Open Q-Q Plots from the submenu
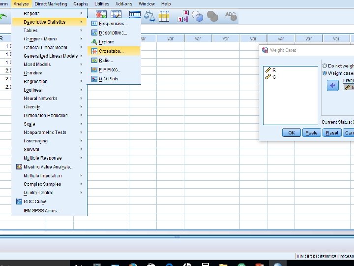Viewport: 354px width, 266px height. [114, 79]
